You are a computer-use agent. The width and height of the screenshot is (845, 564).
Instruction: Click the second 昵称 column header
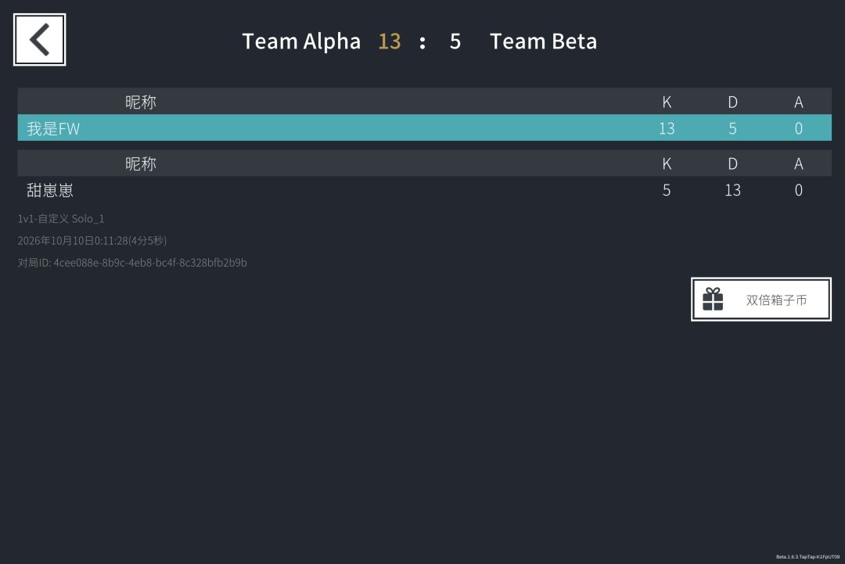pos(141,163)
